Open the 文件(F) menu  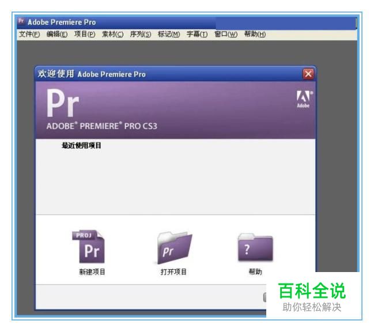pos(29,34)
